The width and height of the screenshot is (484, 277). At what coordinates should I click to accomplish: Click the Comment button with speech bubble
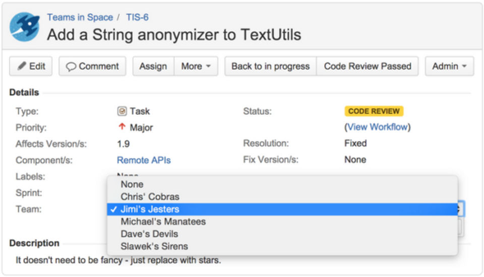coord(92,66)
